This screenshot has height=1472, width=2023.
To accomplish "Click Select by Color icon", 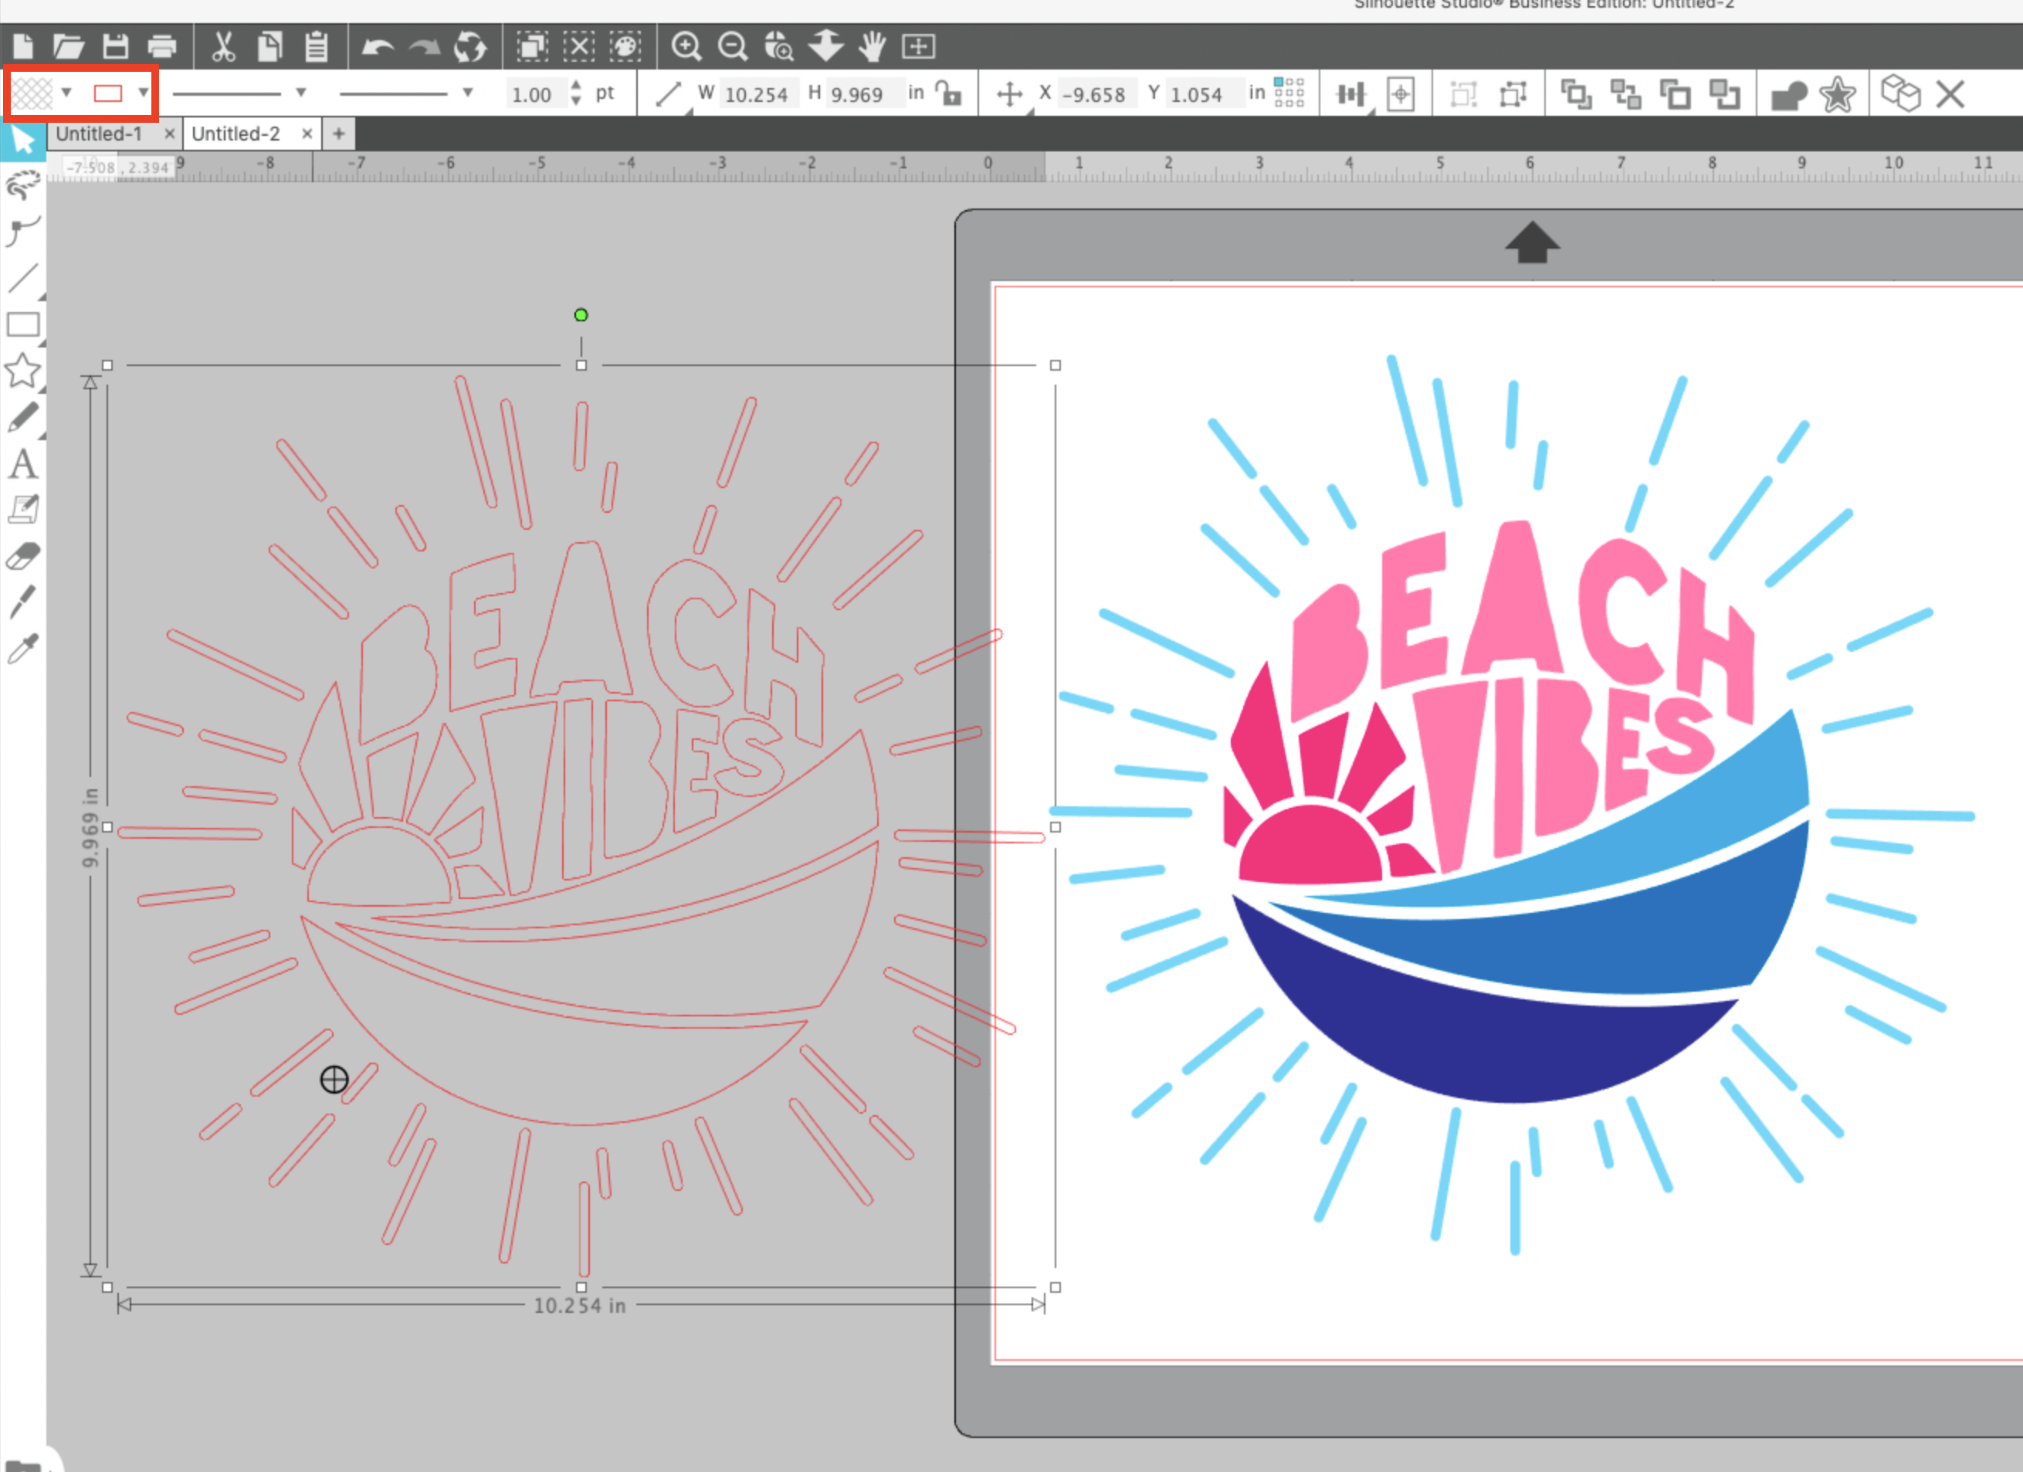I will (x=625, y=46).
